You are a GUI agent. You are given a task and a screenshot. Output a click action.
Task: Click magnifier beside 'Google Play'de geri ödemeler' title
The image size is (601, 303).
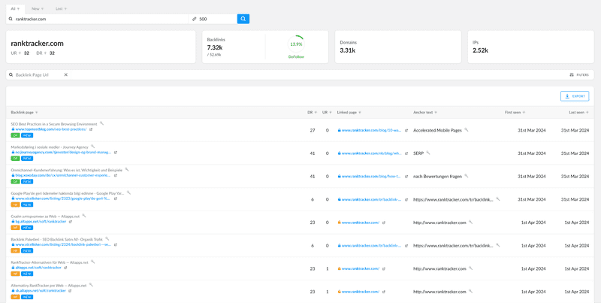pos(128,192)
